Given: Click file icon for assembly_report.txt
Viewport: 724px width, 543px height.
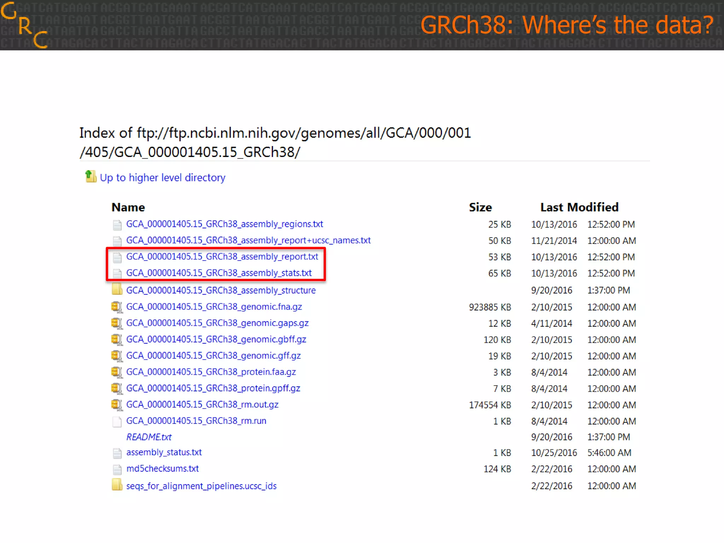Looking at the screenshot, I should [x=117, y=257].
